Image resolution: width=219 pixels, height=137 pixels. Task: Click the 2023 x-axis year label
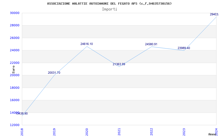(184, 132)
